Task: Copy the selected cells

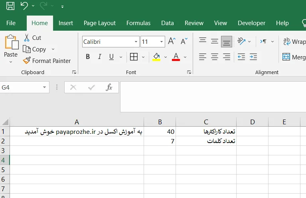Action: pyautogui.click(x=34, y=49)
